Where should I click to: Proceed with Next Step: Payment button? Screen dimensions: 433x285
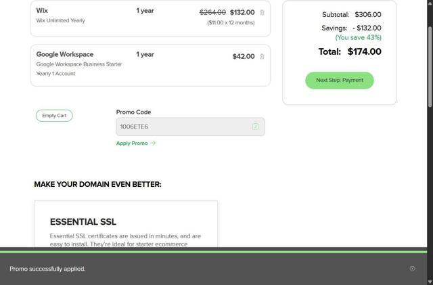340,80
